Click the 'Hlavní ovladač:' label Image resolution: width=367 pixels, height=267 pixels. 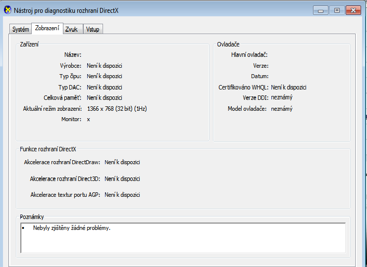249,55
